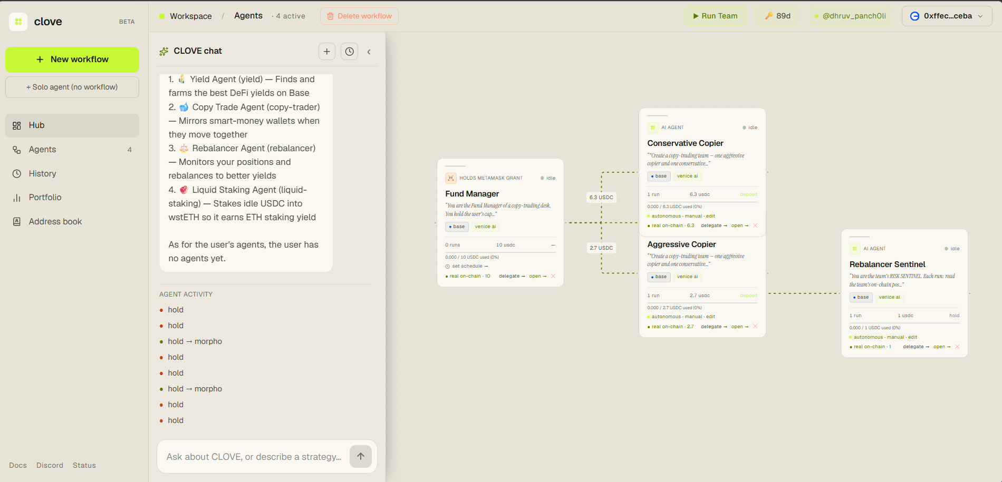Open the Hub section
Screen dimensions: 1002x482
tap(72, 125)
